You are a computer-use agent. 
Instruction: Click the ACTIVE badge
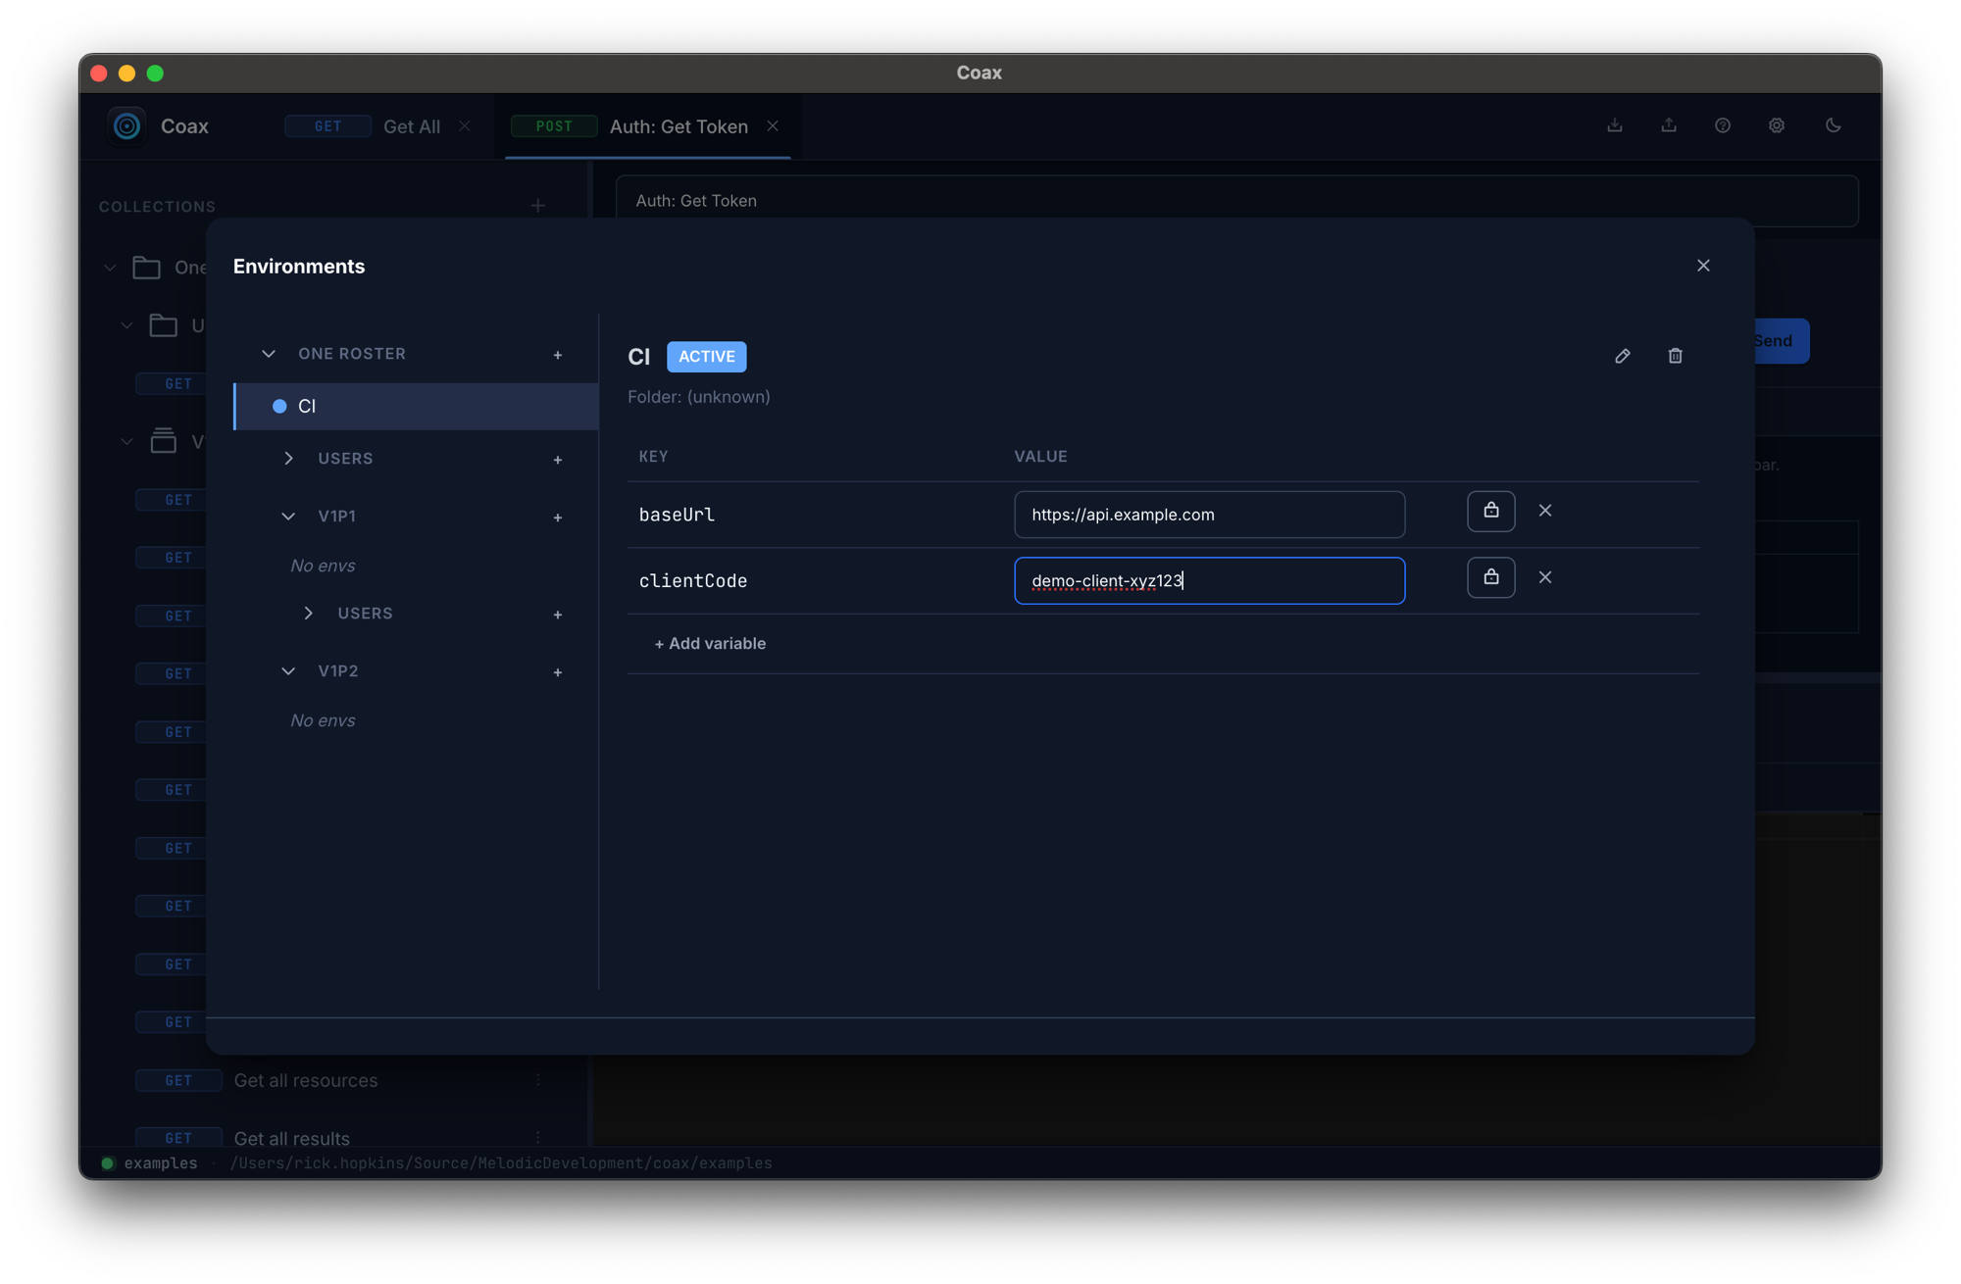point(706,357)
